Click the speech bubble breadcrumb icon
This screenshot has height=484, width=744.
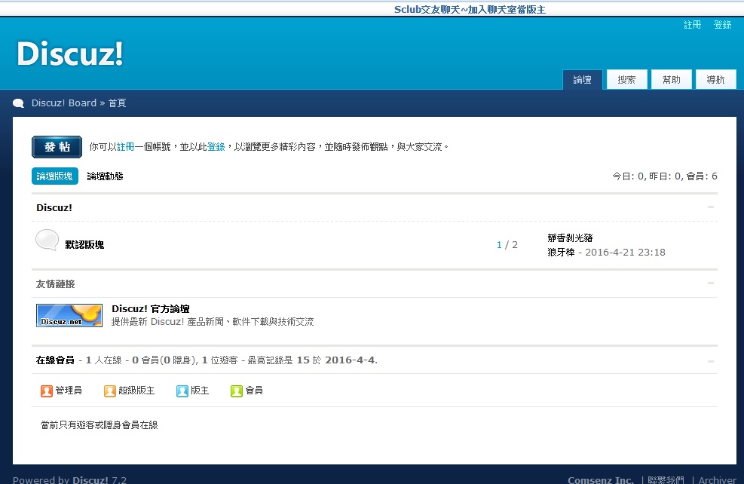19,103
